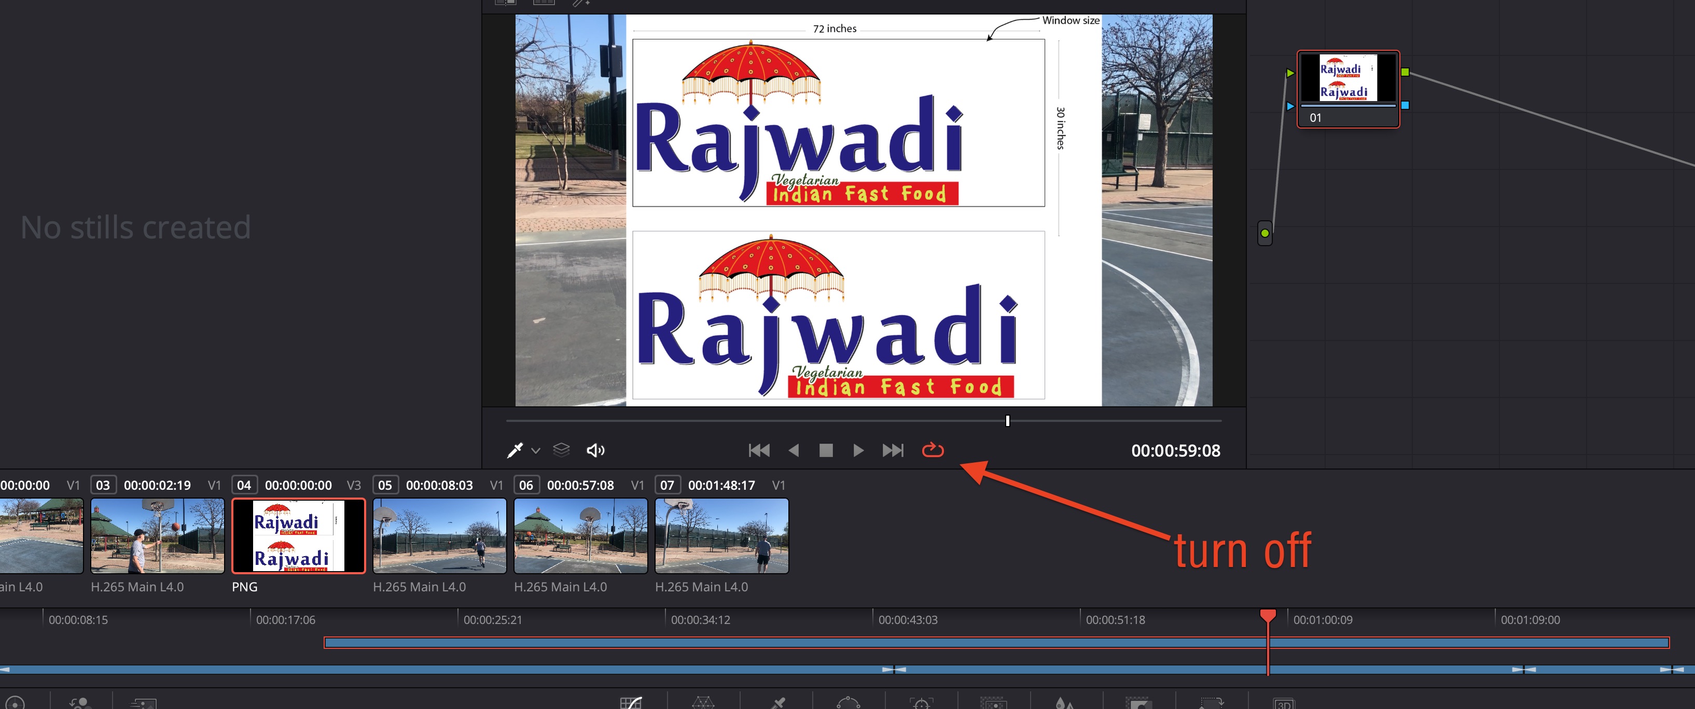
Task: Select corrector node 01 in the node graph
Action: pos(1348,89)
